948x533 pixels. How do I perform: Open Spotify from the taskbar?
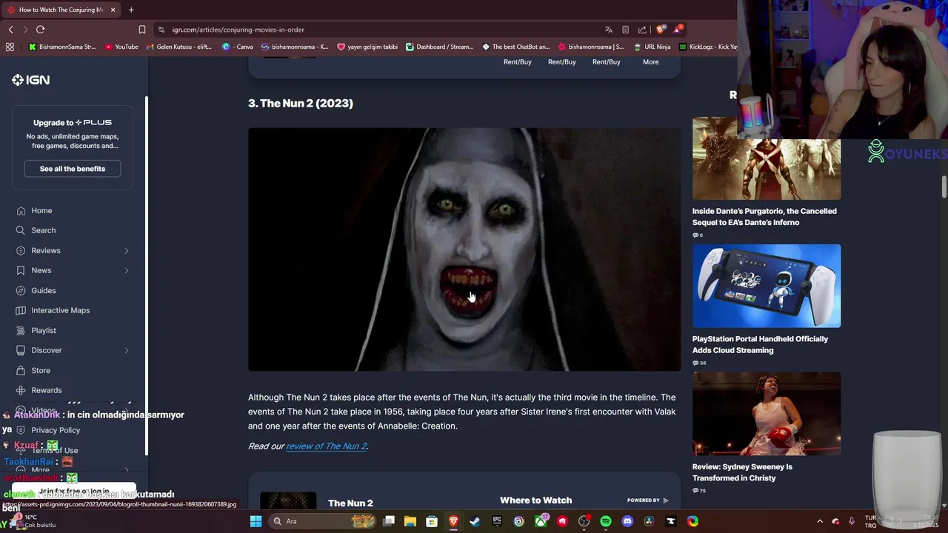pos(606,521)
